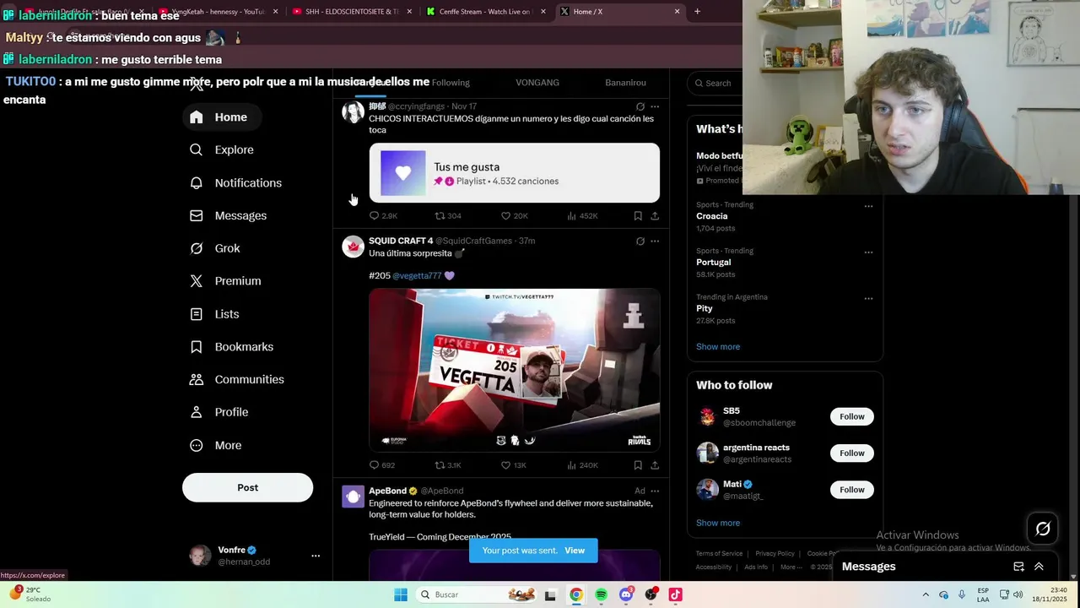Compose a new message in the Messages drawer

tap(1018, 567)
